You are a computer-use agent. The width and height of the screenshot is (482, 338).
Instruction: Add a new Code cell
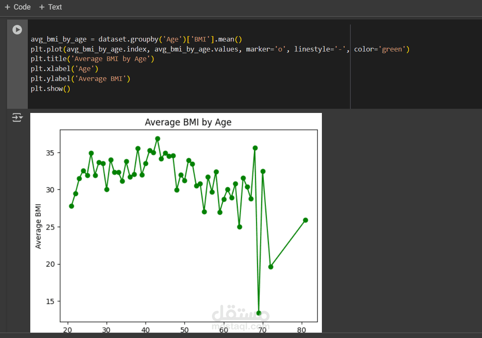pos(18,7)
